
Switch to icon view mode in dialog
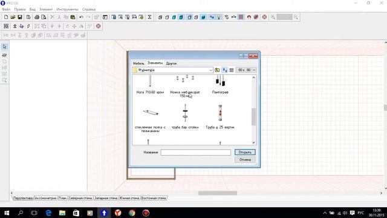point(225,70)
